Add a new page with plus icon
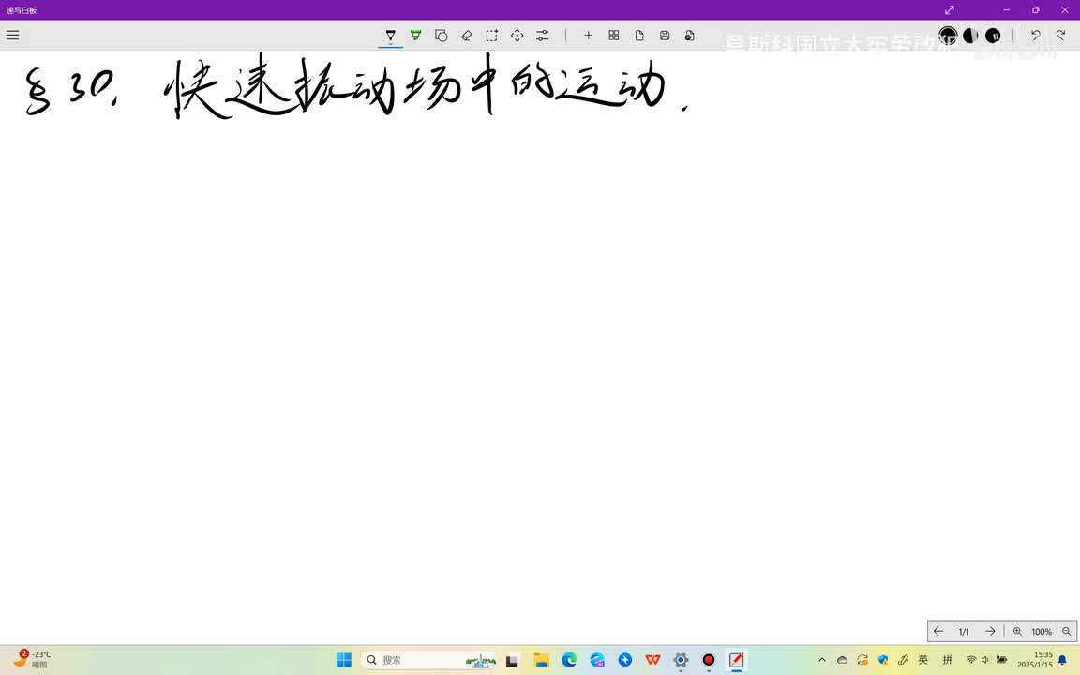 pos(588,35)
